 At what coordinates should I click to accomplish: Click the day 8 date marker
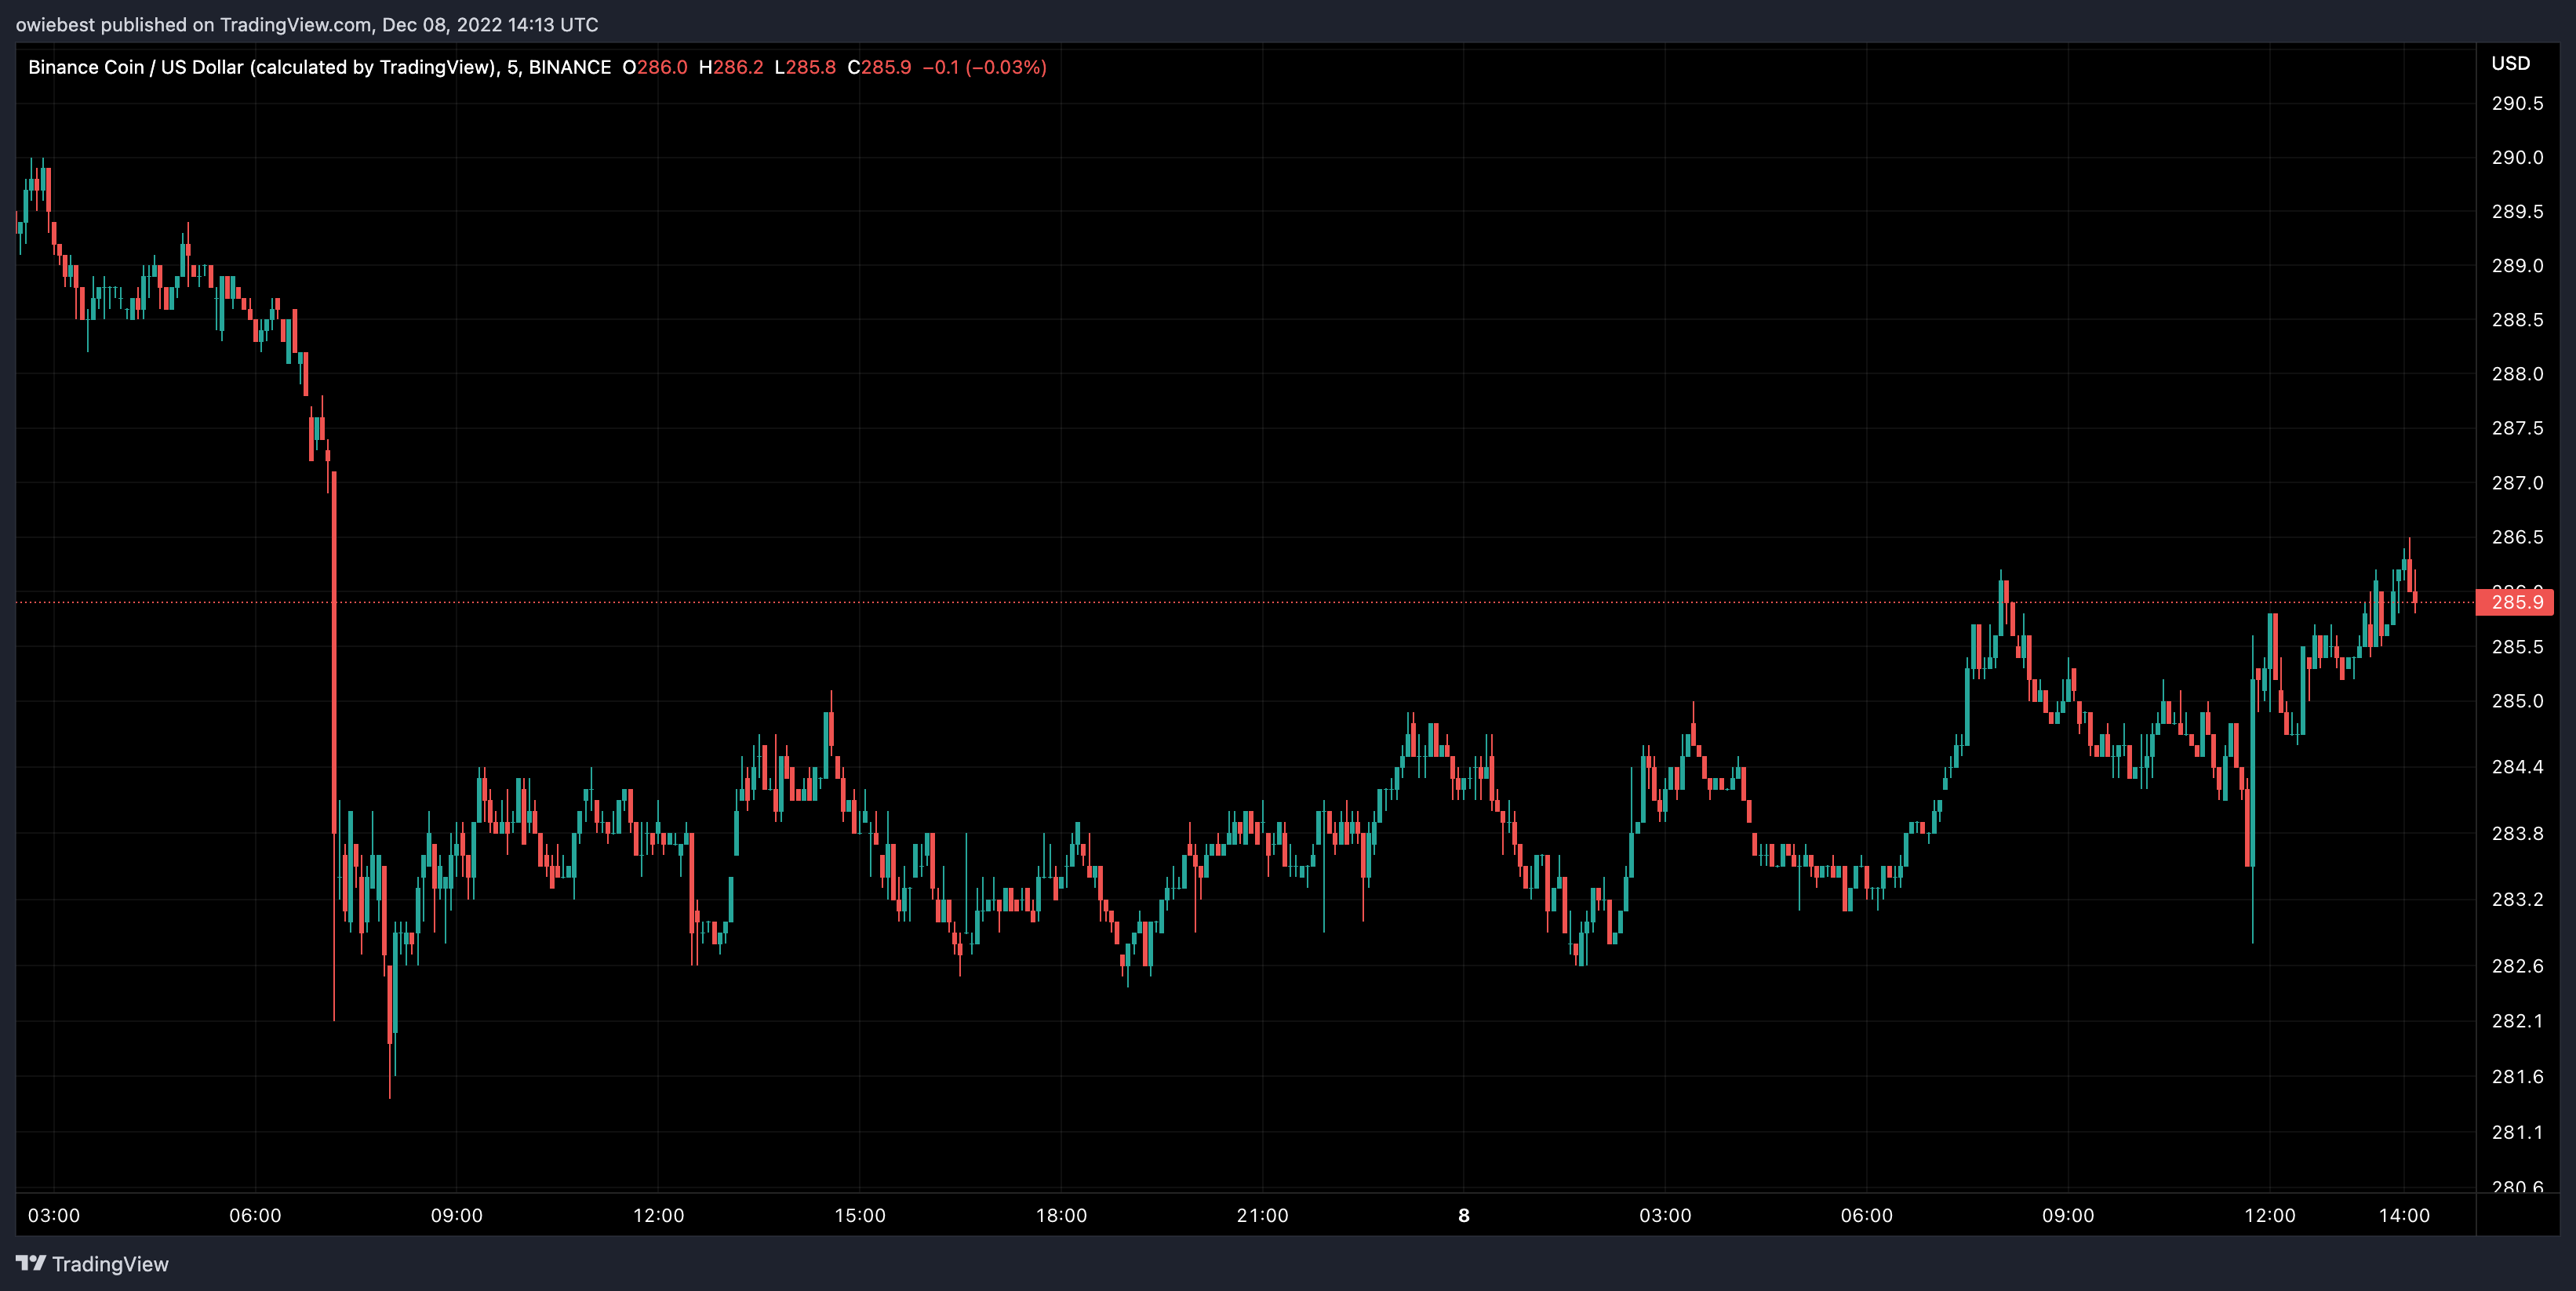point(1463,1215)
